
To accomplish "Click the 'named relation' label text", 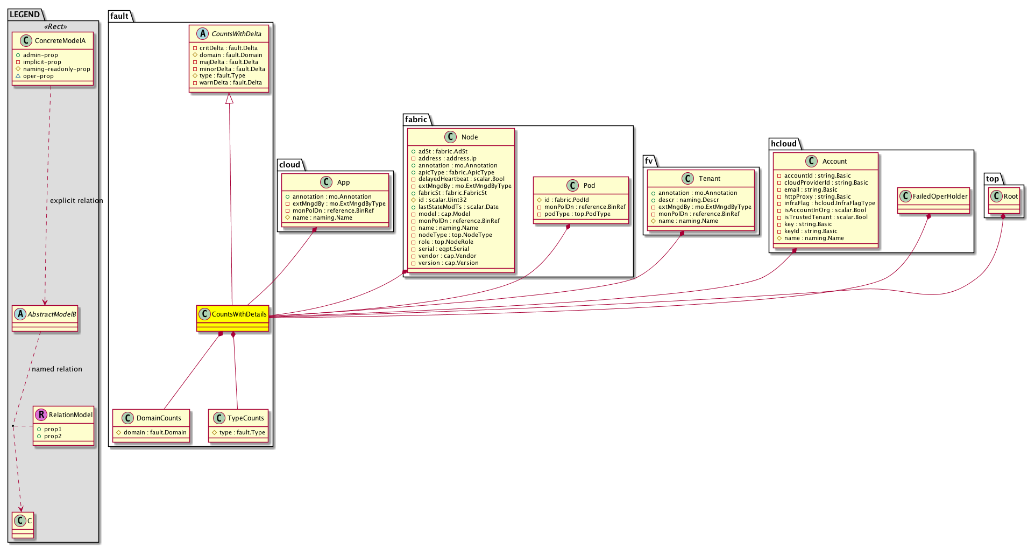I will (57, 369).
